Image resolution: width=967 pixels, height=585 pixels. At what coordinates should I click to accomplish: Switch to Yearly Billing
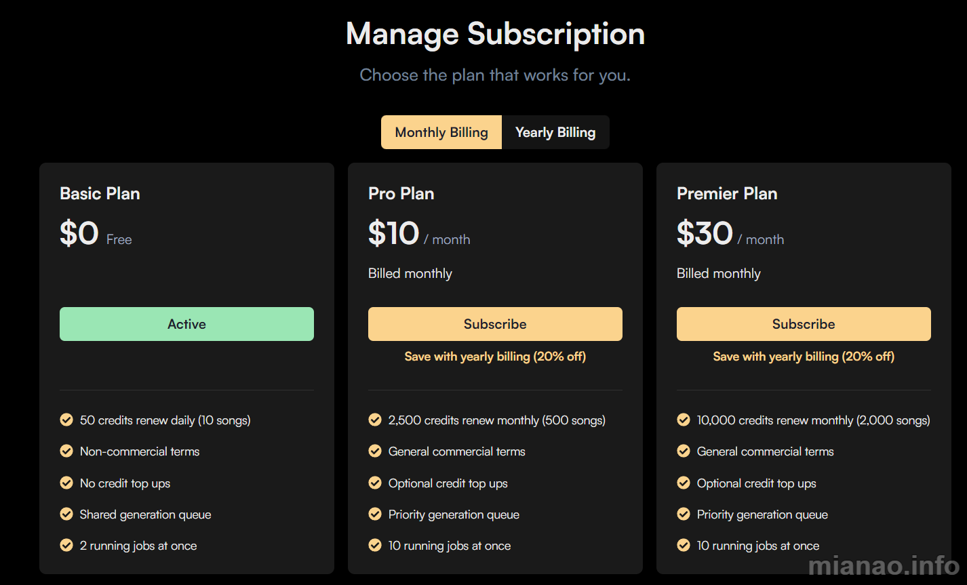[x=555, y=132]
